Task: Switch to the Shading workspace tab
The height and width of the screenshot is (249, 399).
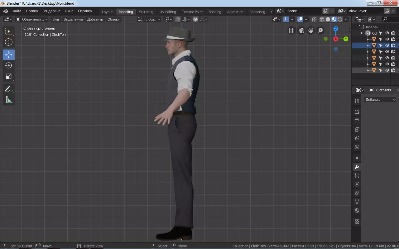Action: tap(215, 12)
